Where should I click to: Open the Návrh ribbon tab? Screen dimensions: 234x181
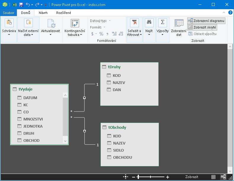click(x=43, y=13)
